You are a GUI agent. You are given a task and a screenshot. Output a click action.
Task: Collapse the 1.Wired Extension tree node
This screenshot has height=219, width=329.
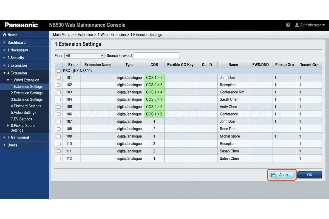tap(8, 80)
